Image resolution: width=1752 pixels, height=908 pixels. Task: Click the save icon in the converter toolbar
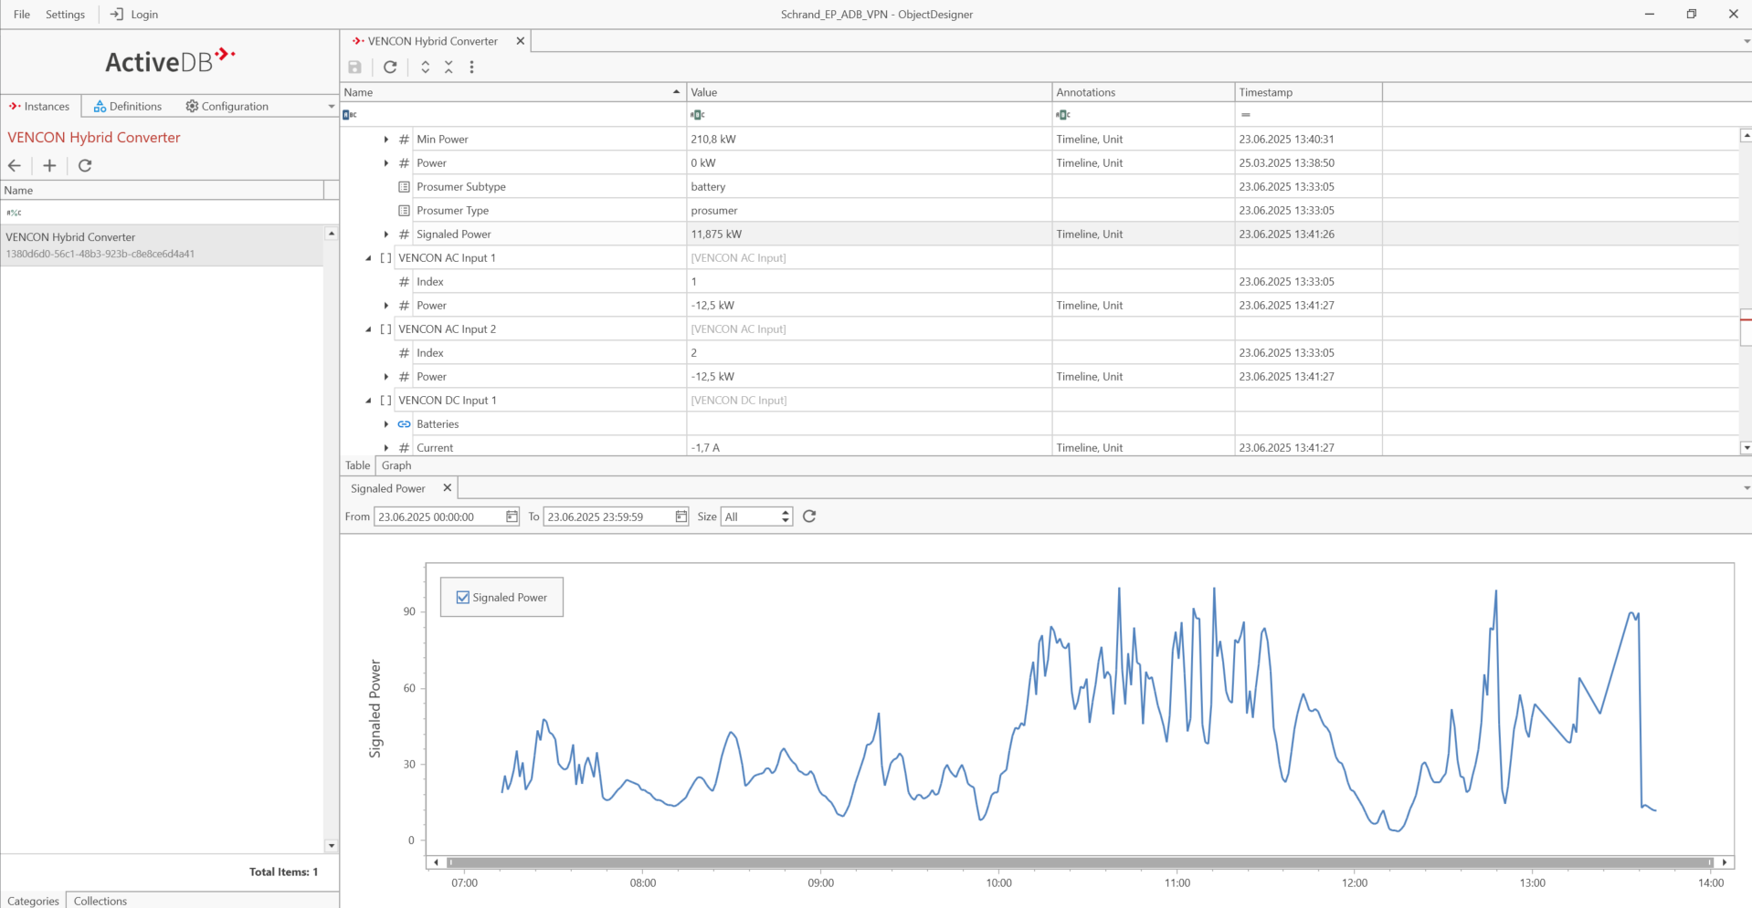point(355,67)
